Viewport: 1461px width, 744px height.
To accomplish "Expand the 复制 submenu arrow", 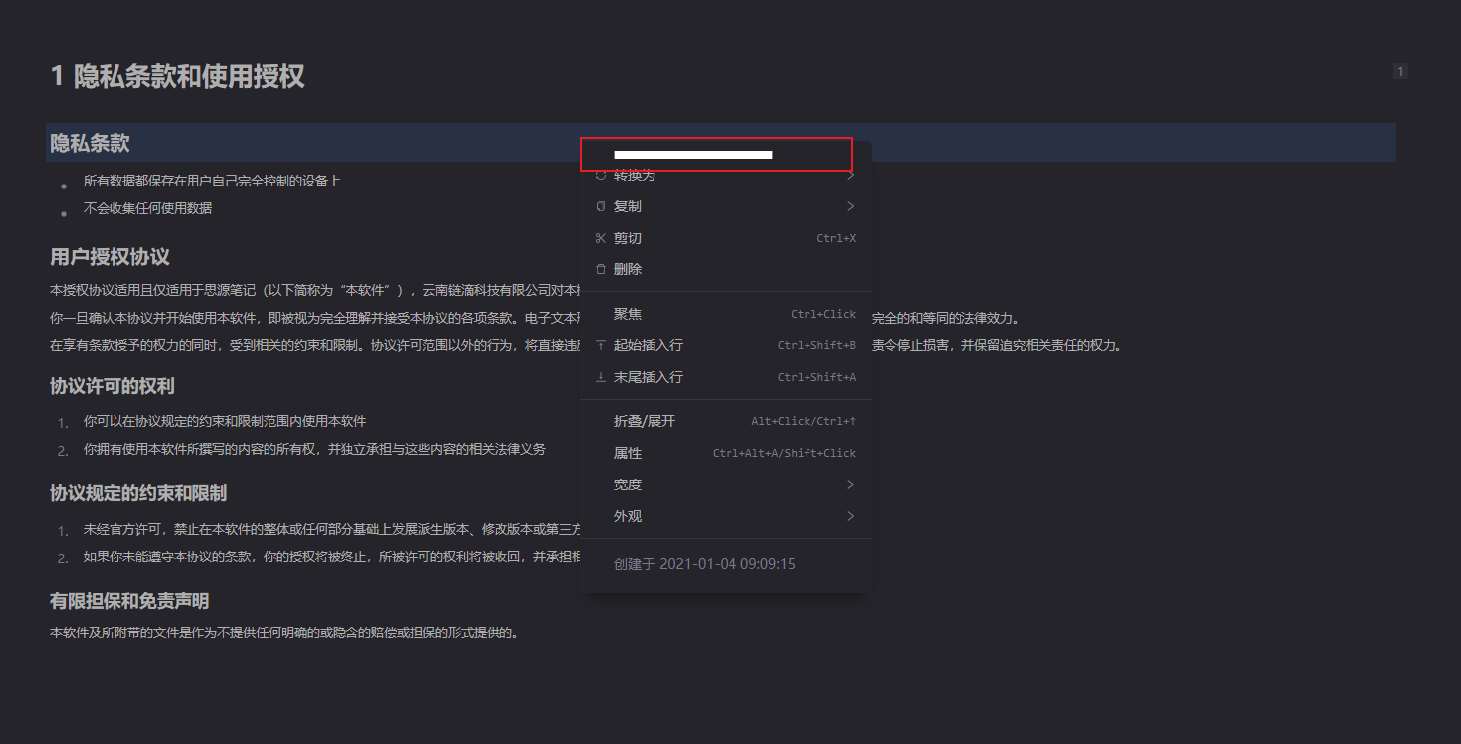I will [x=850, y=206].
